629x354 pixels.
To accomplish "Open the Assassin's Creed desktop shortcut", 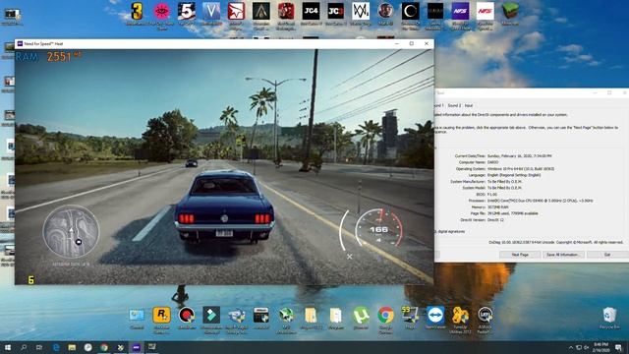I will click(261, 12).
